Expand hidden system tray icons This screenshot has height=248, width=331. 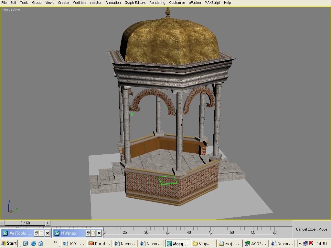point(300,243)
